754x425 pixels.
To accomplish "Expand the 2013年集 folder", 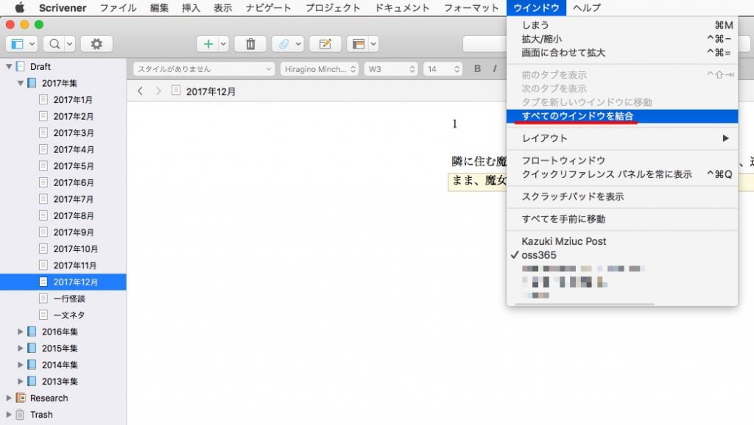I will [x=20, y=381].
